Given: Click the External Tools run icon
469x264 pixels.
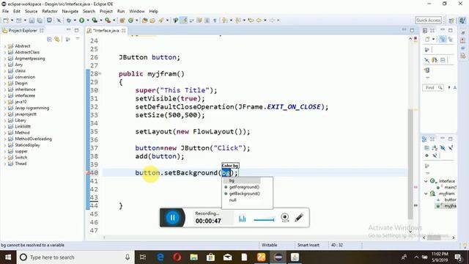Looking at the screenshot, I should (x=108, y=21).
